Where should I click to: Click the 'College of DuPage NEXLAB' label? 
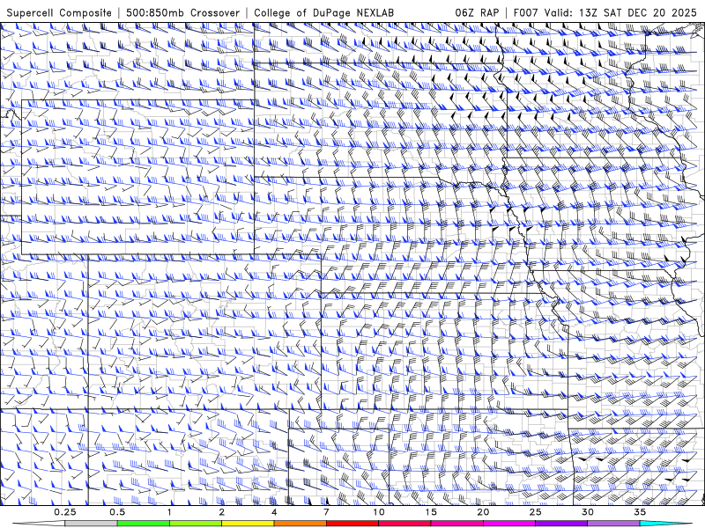point(323,12)
